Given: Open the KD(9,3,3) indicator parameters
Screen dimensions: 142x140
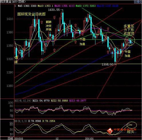Looking at the screenshot, I should (x=21, y=121).
